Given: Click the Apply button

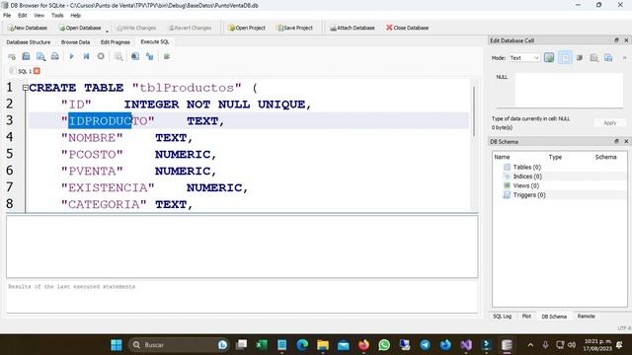Looking at the screenshot, I should pos(610,122).
